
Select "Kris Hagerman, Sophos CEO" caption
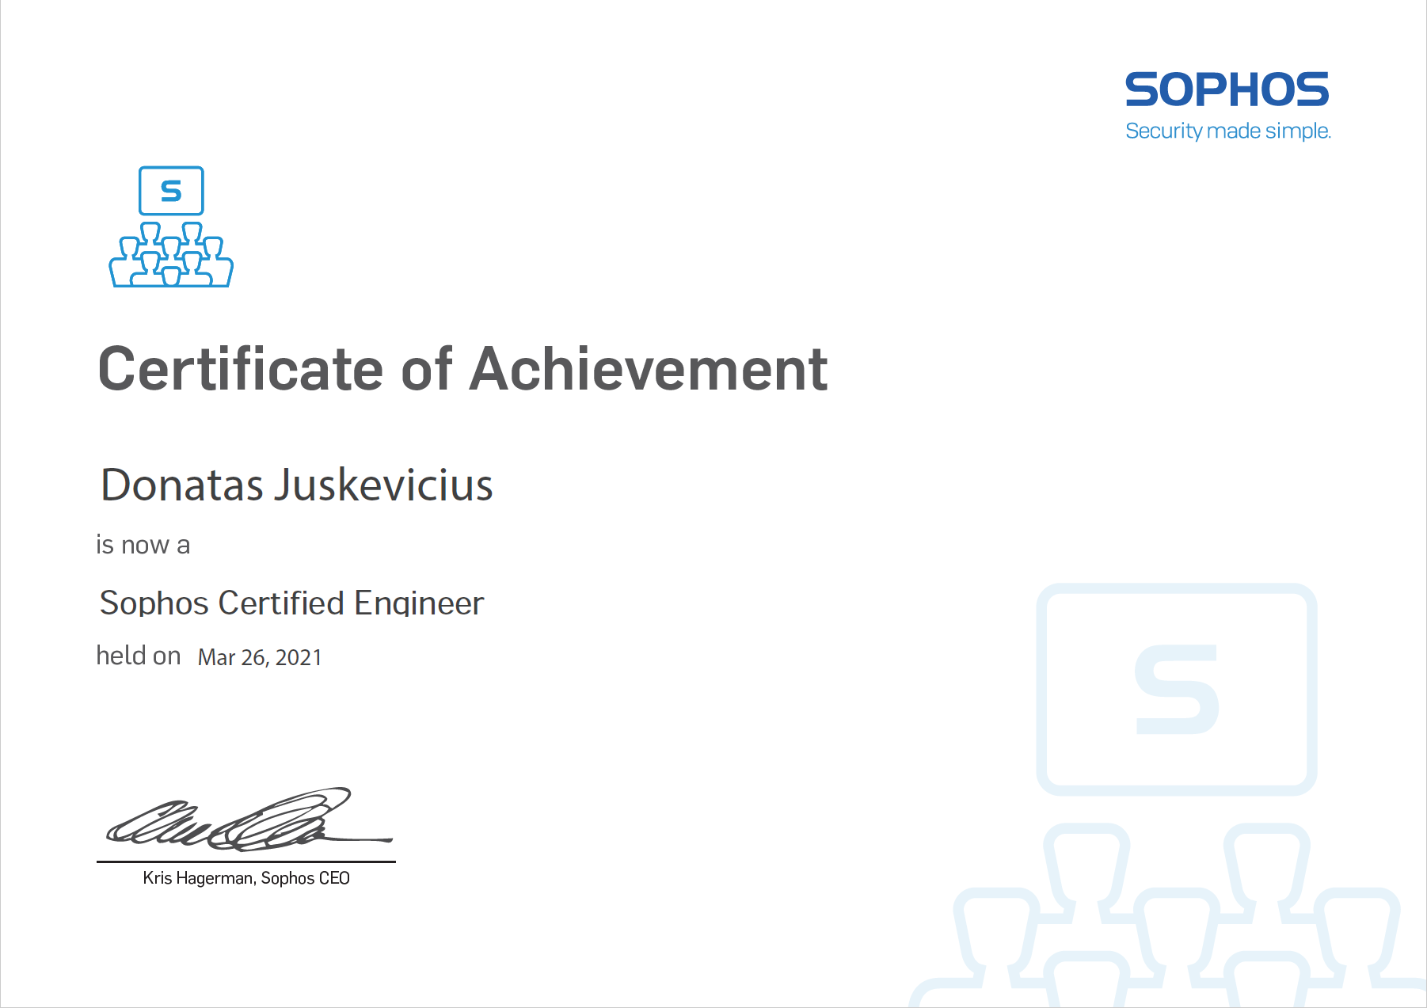(x=246, y=877)
